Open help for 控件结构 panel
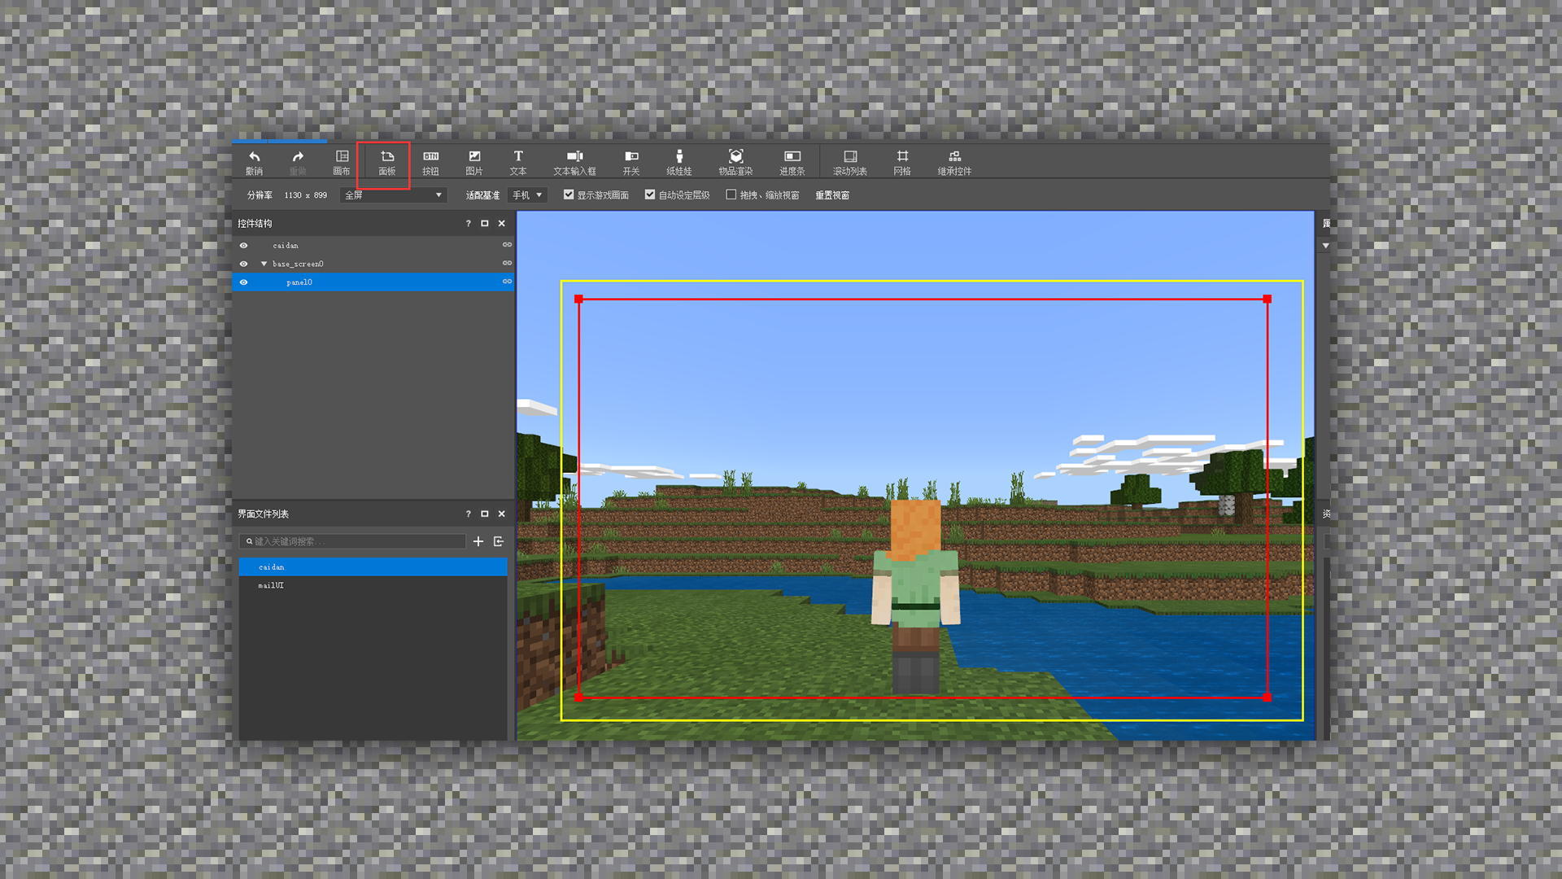This screenshot has height=879, width=1562. pos(469,223)
